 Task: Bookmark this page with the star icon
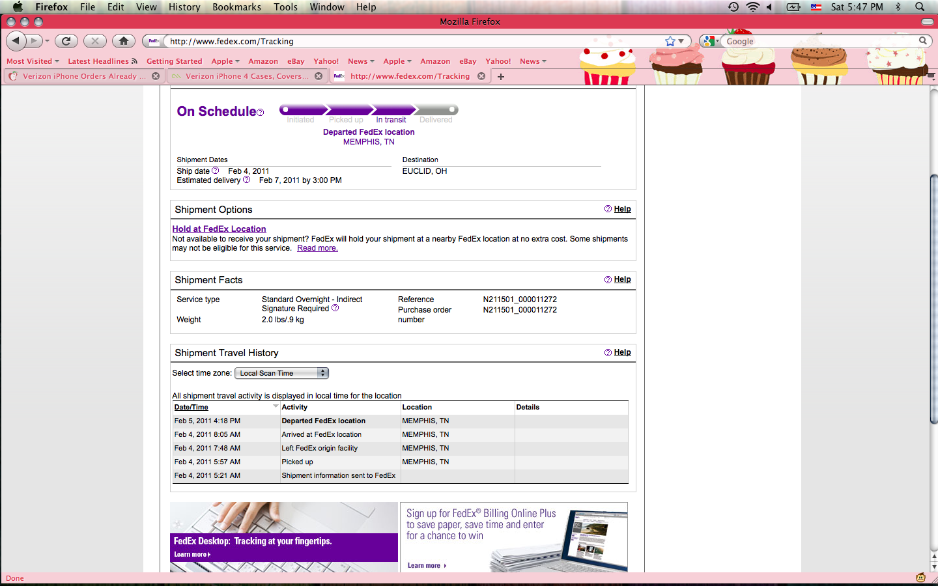670,41
